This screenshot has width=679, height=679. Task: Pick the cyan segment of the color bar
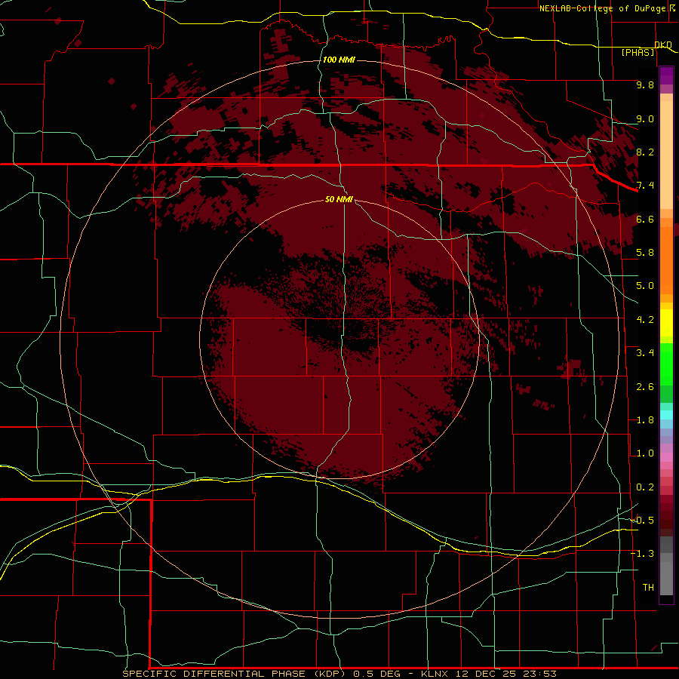point(666,415)
